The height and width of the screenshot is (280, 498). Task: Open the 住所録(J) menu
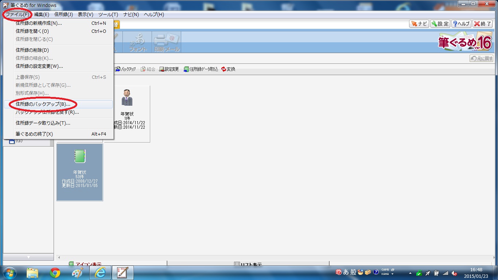click(x=63, y=15)
